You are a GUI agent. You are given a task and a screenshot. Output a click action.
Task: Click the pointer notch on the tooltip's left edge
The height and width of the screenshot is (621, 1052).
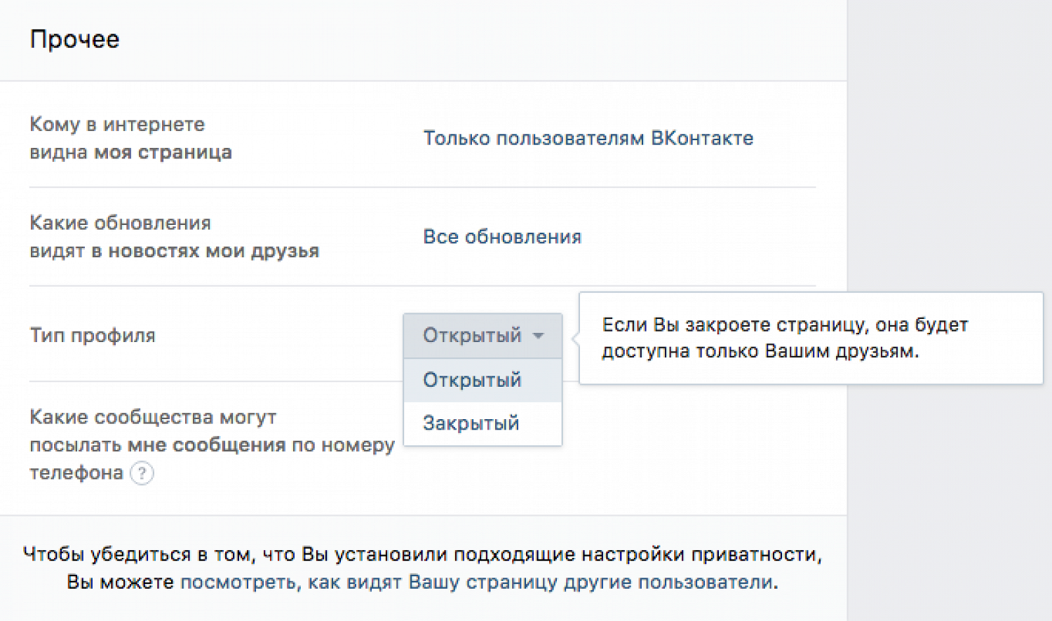pyautogui.click(x=576, y=338)
